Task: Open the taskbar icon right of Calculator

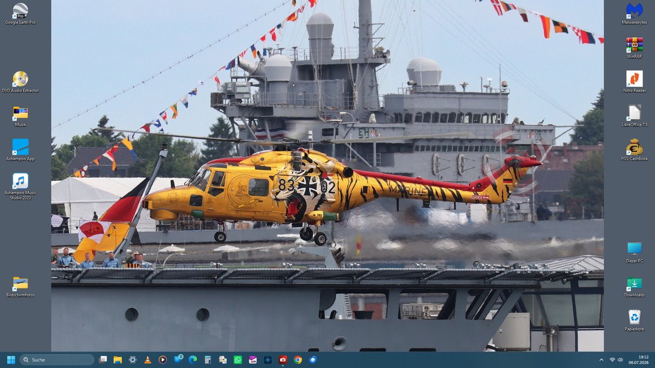Action: point(223,360)
